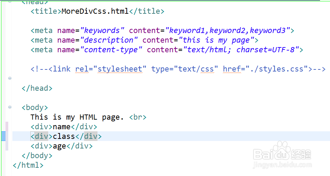
Task: Click the "text/html; charset=UTF-8" value
Action: click(x=241, y=50)
